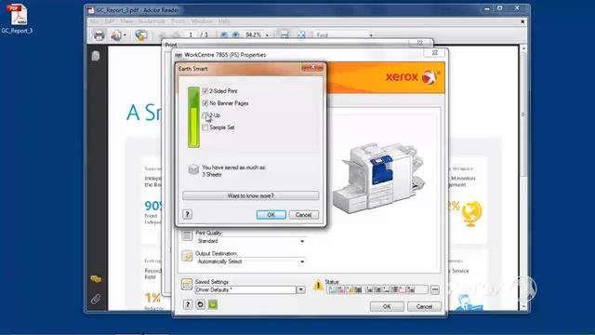
Task: Confirm Earth Smart dialog with OK
Action: (x=271, y=215)
